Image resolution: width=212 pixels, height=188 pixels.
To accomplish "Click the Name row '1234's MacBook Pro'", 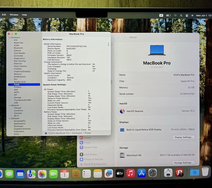I will [x=157, y=75].
